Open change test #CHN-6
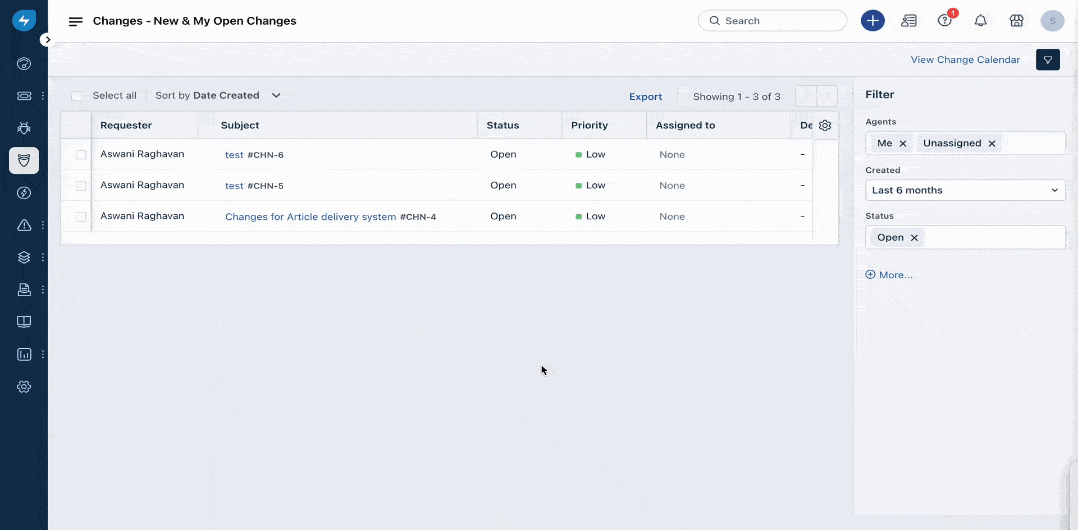 click(x=234, y=155)
